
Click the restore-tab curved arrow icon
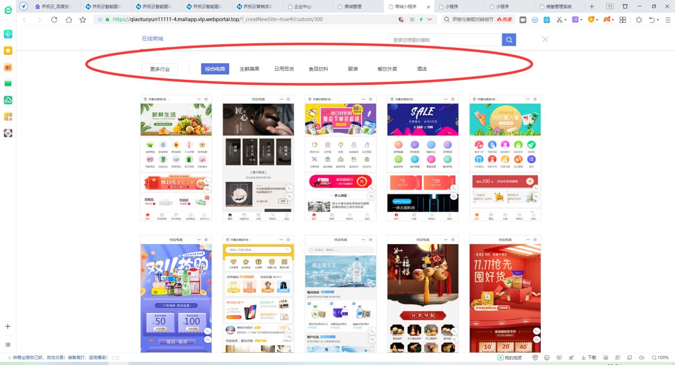click(x=652, y=20)
